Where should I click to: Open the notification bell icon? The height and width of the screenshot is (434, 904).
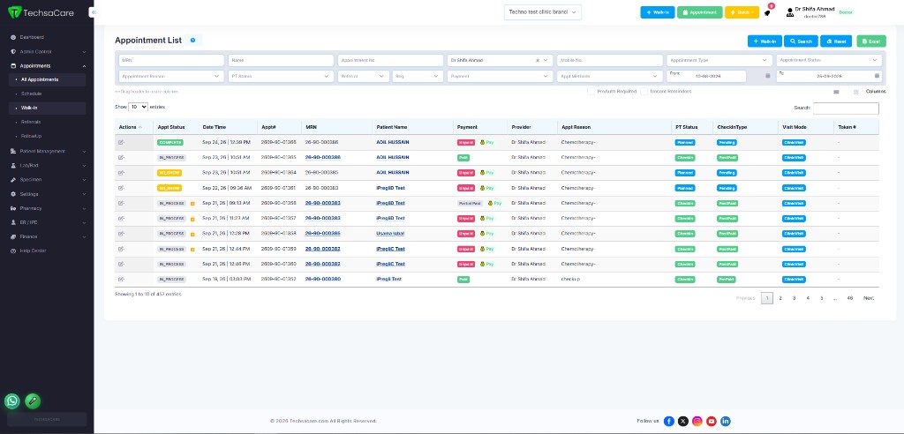pos(767,12)
